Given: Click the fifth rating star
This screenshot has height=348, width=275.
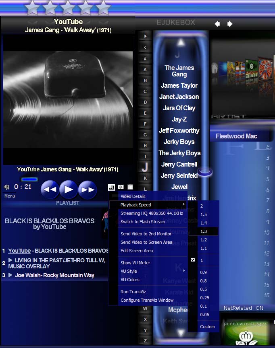Looking at the screenshot, I should tap(103, 8).
